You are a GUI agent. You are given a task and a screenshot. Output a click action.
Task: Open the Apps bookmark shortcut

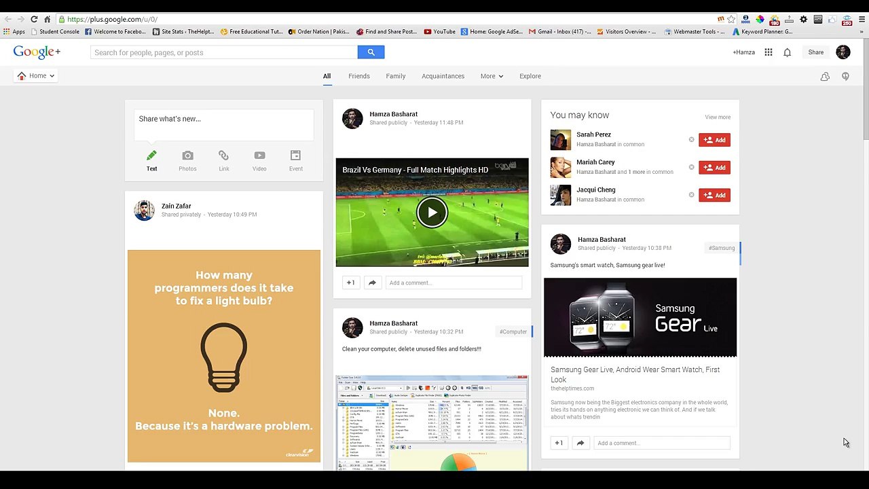[x=14, y=31]
